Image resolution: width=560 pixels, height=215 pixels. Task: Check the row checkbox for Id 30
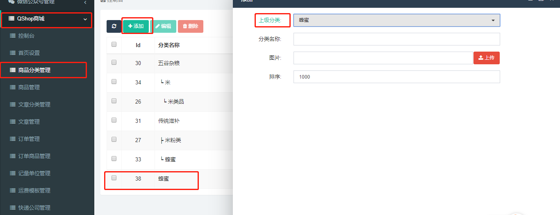[114, 62]
